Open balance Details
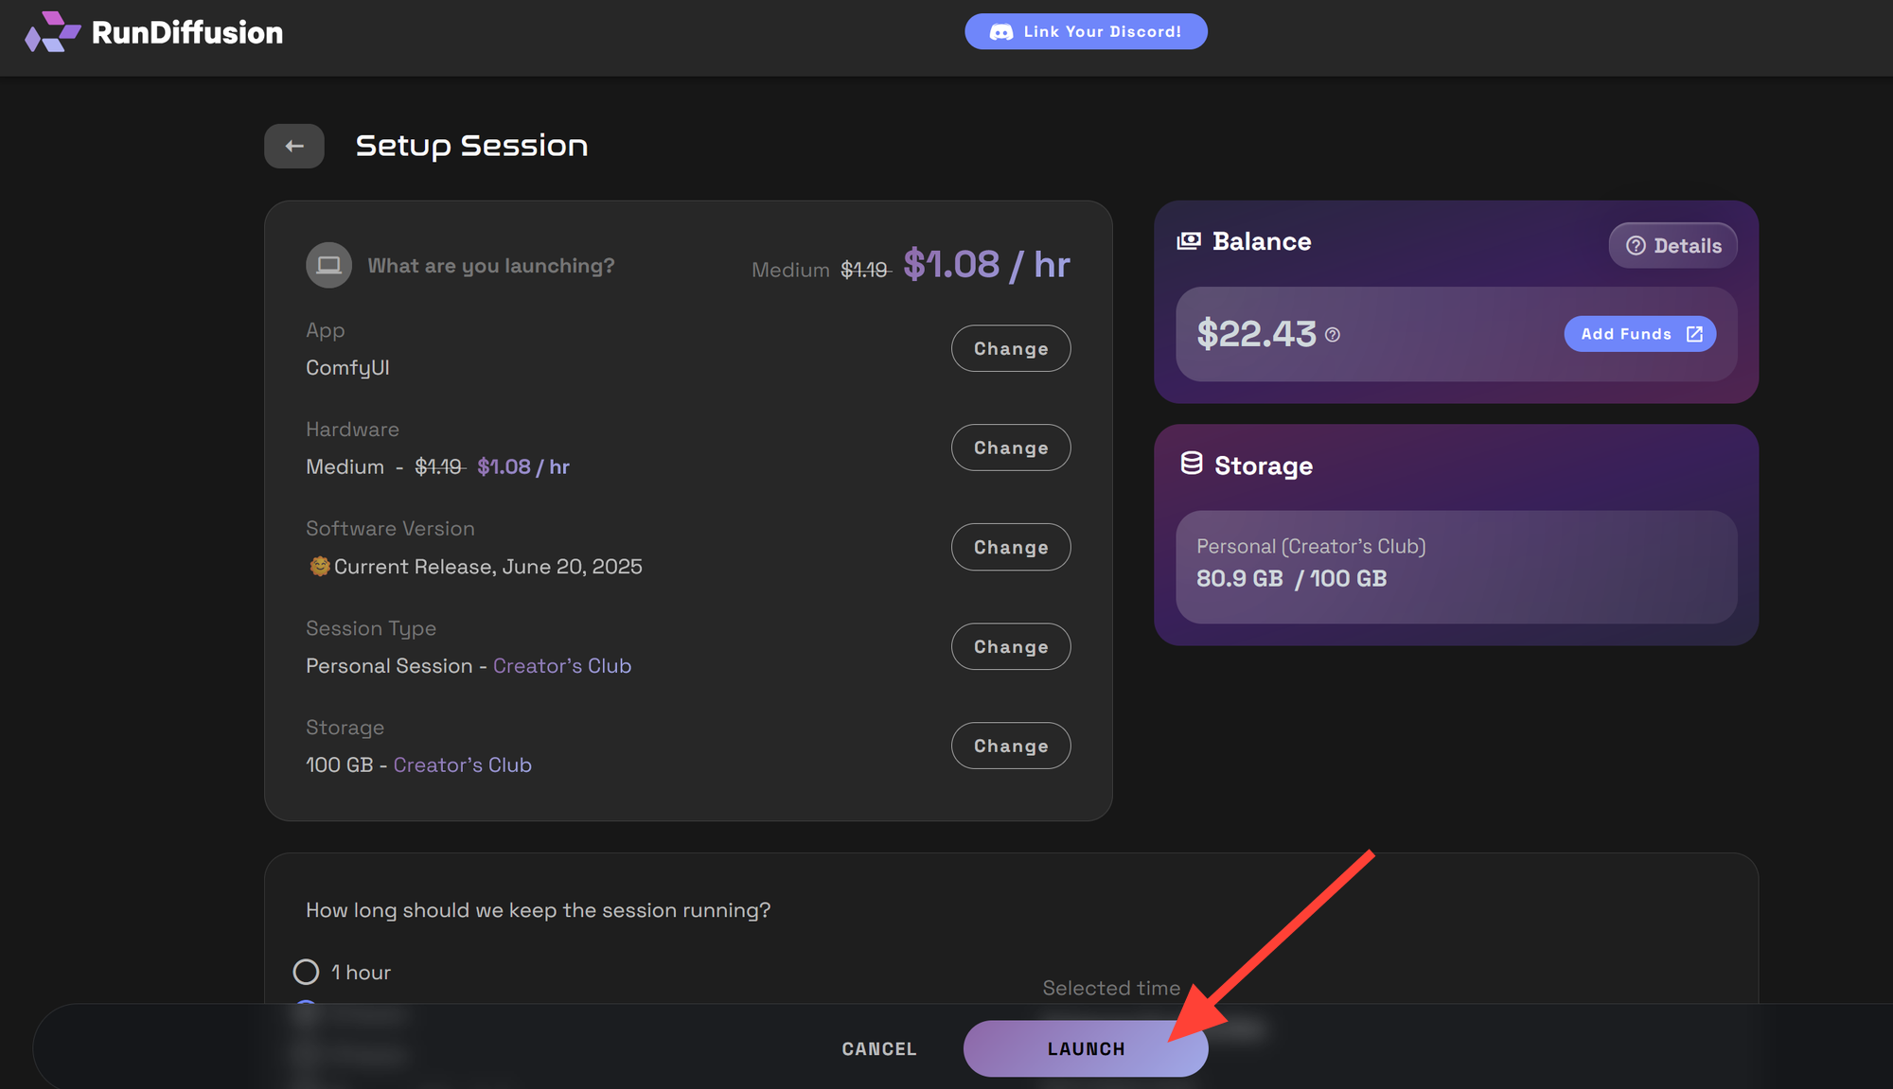Screen dimensions: 1893x1089 pos(1672,246)
